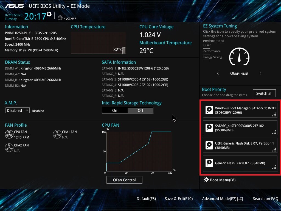281x211 pixels.
Task: Select the Quiet tuning option
Action: [x=207, y=45]
